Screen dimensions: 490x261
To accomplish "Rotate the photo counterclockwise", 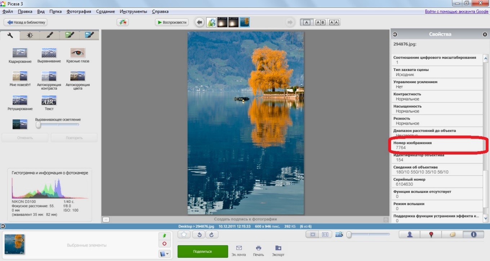I will point(199,234).
